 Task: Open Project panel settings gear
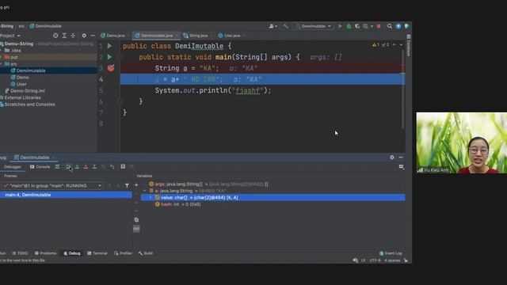point(84,36)
